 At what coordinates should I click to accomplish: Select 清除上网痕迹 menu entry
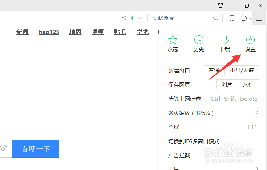pos(213,99)
